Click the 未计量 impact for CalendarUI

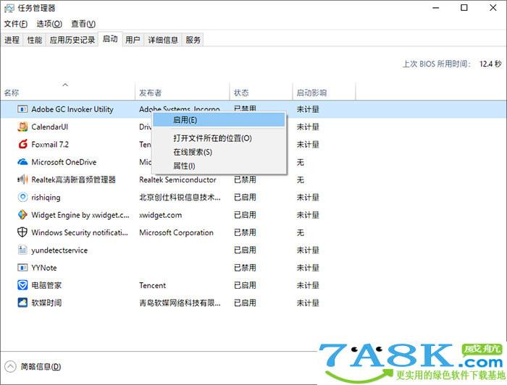point(308,127)
